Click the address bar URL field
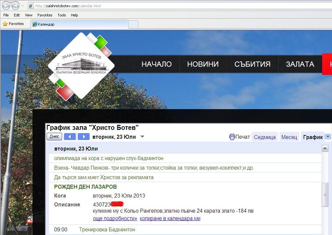Viewport: 332px width, 235px height. [180, 6]
